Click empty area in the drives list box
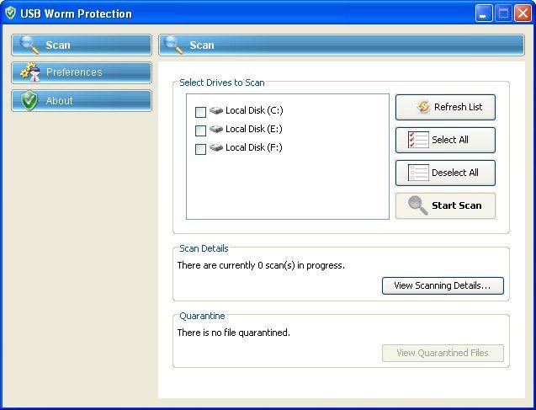Screen dimensions: 536x410 pyautogui.click(x=286, y=189)
